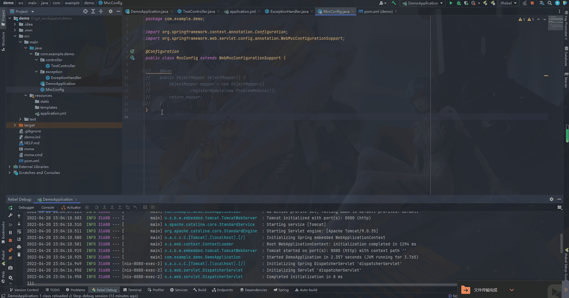This screenshot has width=569, height=298.
Task: Open the DemoApplication run configuration dropdown
Action: click(x=422, y=3)
